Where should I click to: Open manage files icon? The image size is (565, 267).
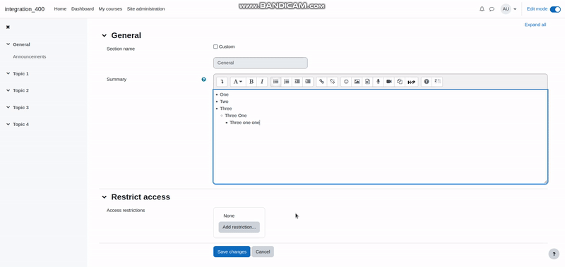click(400, 82)
